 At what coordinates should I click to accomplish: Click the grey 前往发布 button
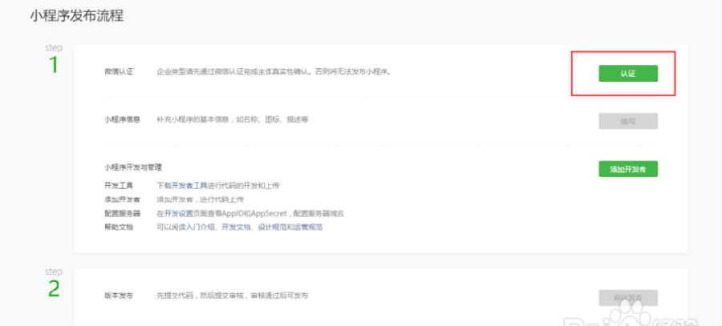click(x=628, y=298)
